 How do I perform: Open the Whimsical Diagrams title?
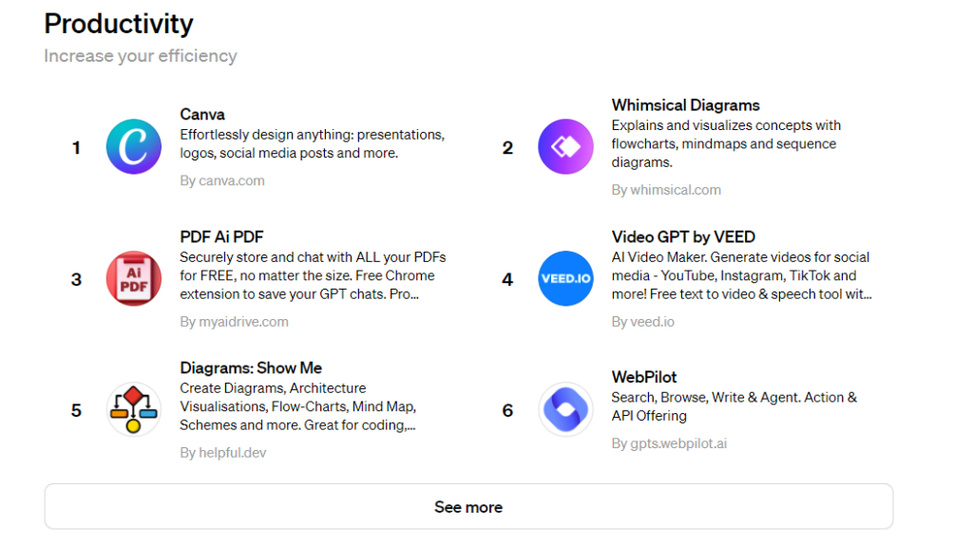click(685, 105)
